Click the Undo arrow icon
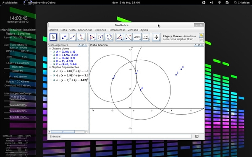This screenshot has height=157, width=252. (x=201, y=35)
